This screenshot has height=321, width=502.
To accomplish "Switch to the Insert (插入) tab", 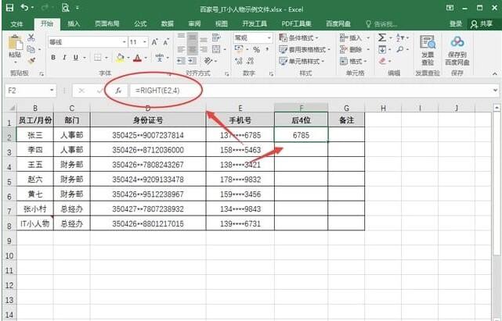I will point(74,24).
